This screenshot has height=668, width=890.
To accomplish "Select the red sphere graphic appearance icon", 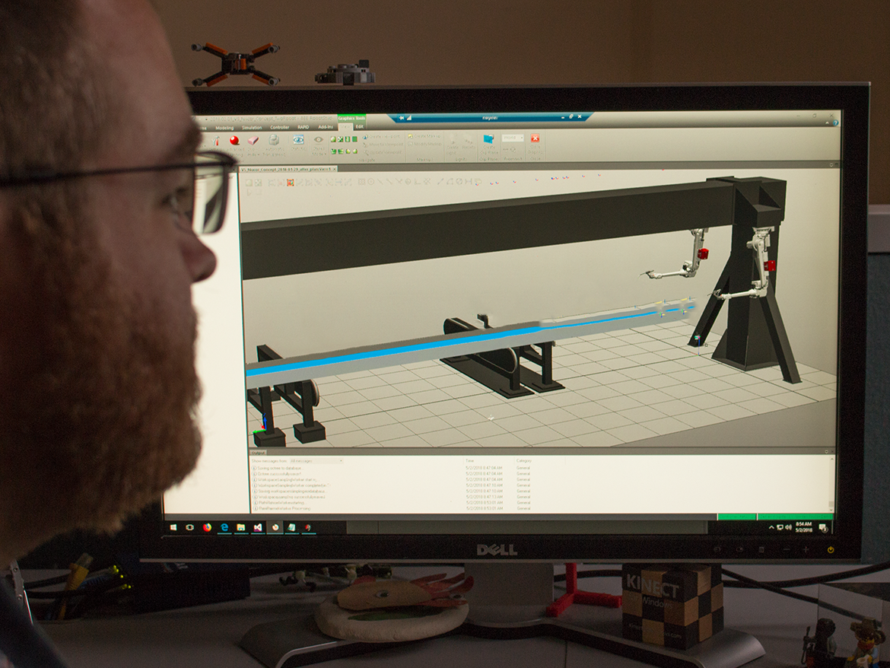I will tap(234, 139).
